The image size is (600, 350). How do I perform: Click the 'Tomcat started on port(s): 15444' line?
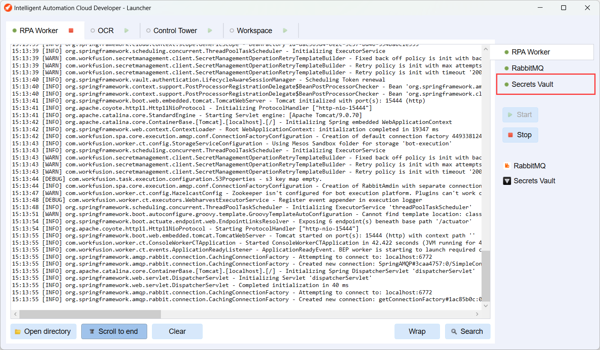[x=243, y=235]
